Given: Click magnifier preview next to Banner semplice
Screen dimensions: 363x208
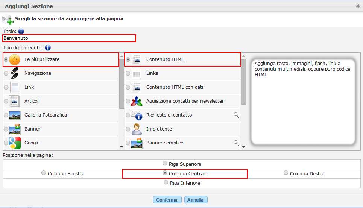Looking at the screenshot, I should point(236,143).
